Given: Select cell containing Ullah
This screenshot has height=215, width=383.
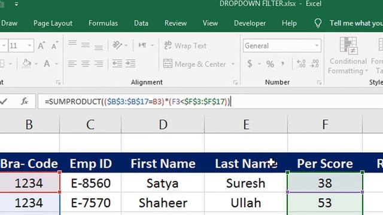Looking at the screenshot, I should 246,203.
